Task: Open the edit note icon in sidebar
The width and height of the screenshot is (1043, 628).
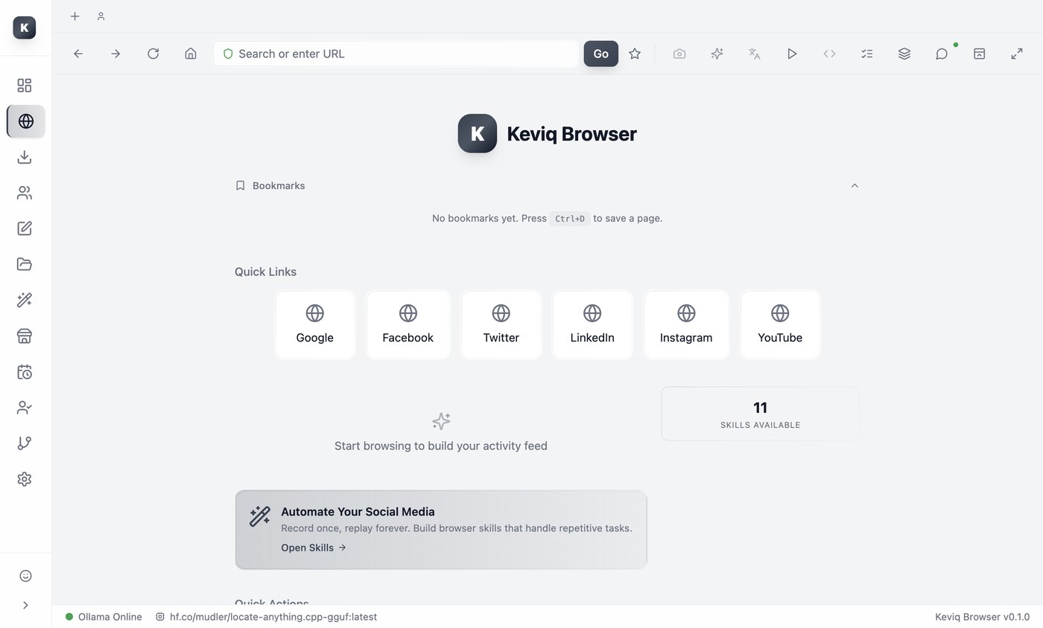Action: [x=25, y=228]
